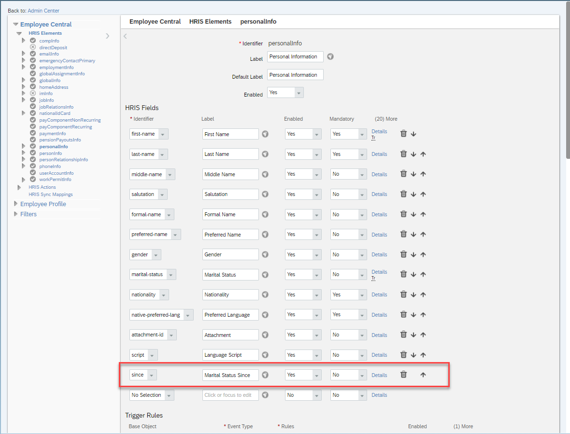
Task: Open Details for the first-name field
Action: (379, 131)
